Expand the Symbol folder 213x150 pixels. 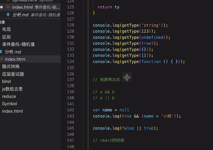[x=10, y=104]
